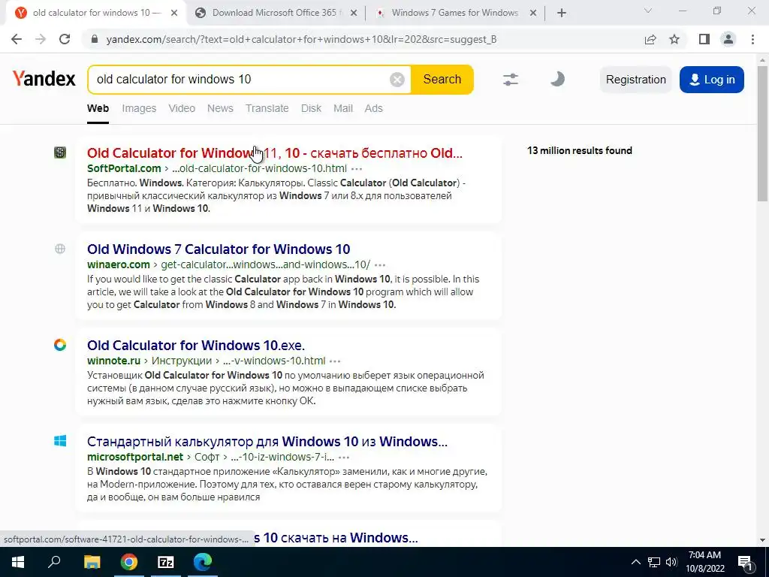
Task: Open the browser side panel
Action: 704,39
